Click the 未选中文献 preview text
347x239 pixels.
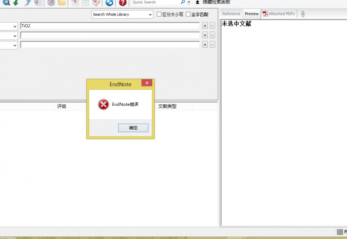coord(236,24)
